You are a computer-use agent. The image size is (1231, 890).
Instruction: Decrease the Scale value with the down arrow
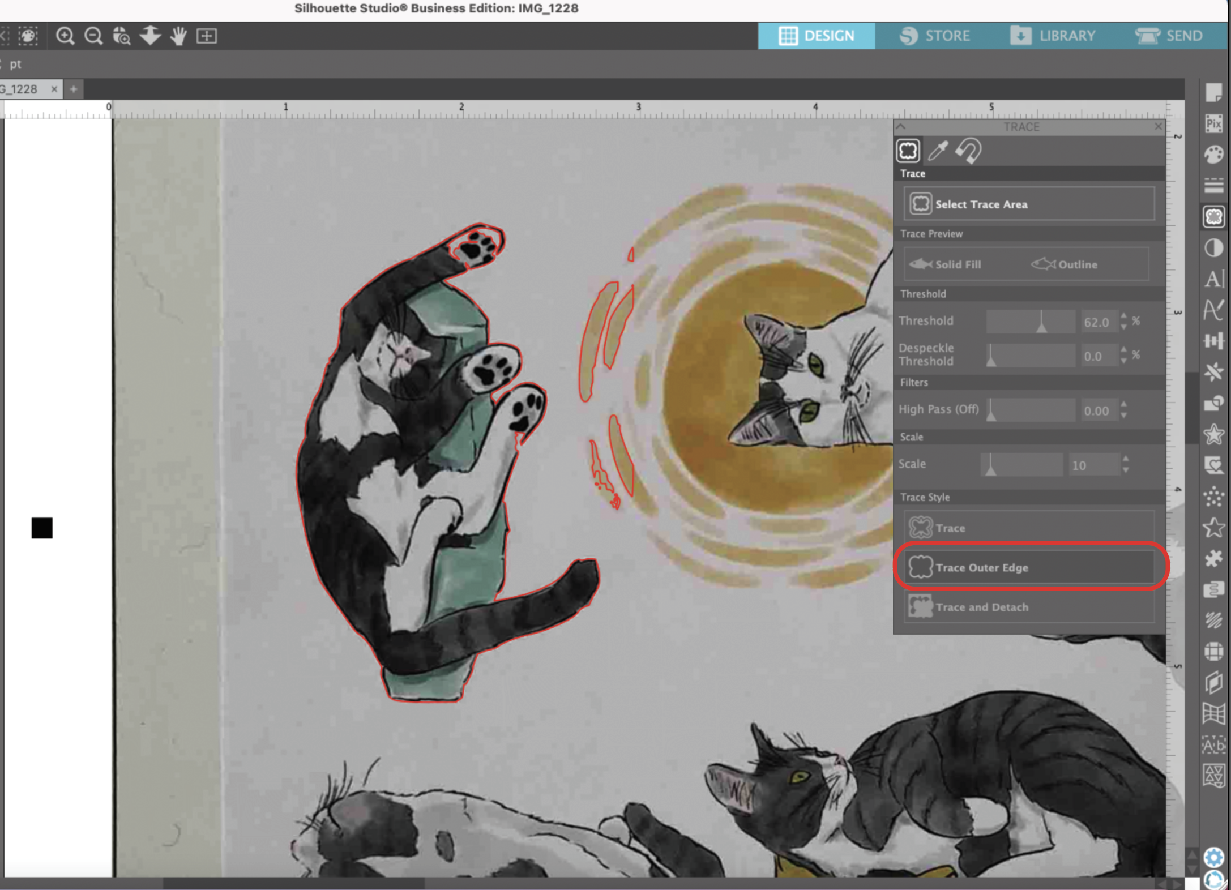click(1125, 470)
